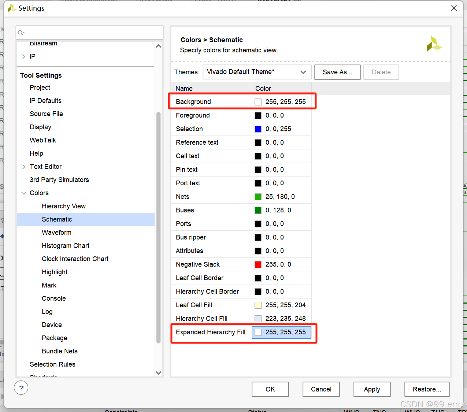Click the Selection blue color swatch
The width and height of the screenshot is (467, 412).
[258, 129]
